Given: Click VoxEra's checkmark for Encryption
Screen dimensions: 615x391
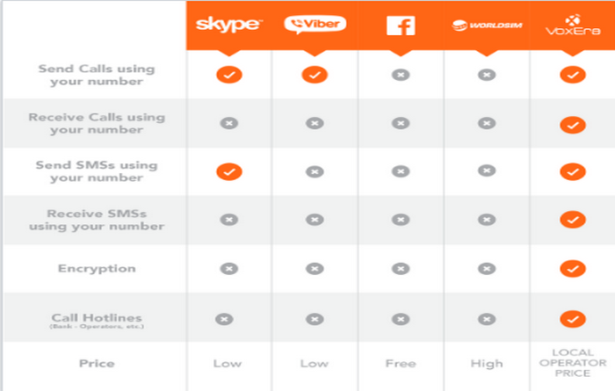Looking at the screenshot, I should (x=573, y=269).
